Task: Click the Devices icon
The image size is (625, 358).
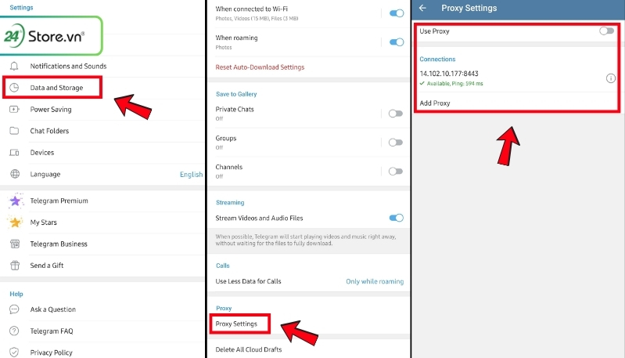Action: point(14,153)
